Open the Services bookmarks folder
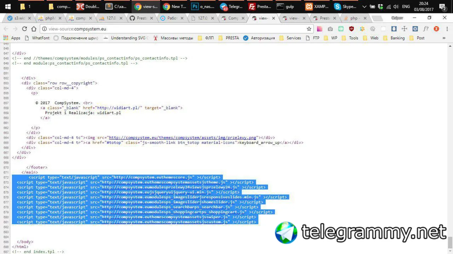This screenshot has width=453, height=254. coord(290,38)
